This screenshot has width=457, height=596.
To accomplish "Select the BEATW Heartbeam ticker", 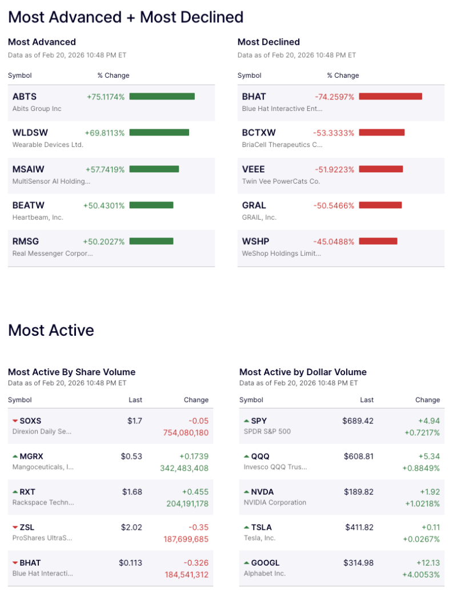I will 29,205.
